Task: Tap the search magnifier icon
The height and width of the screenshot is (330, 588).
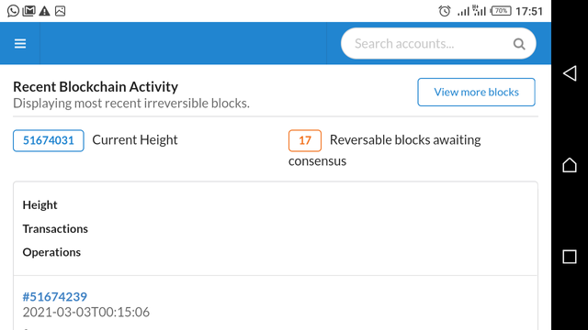Action: point(519,44)
